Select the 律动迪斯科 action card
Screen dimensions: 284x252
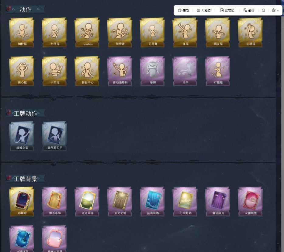click(x=120, y=71)
